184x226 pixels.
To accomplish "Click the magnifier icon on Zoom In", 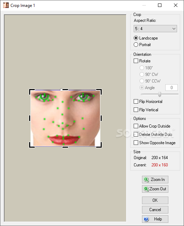I will pos(146,180).
